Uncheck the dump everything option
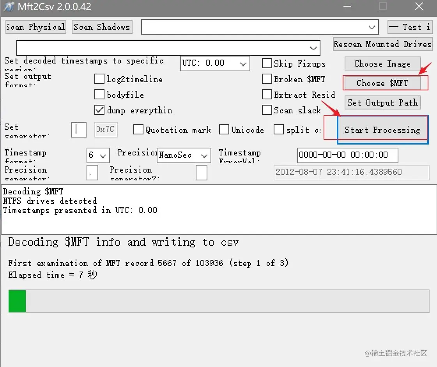437x367 pixels. coord(100,110)
